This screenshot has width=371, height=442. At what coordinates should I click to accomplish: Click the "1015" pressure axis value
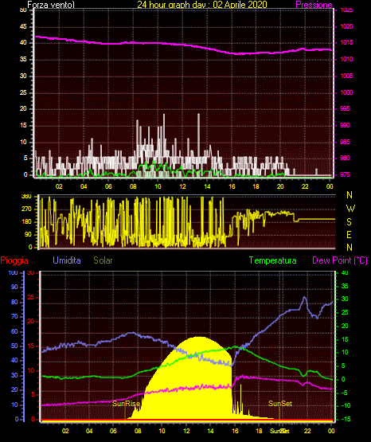pyautogui.click(x=346, y=42)
